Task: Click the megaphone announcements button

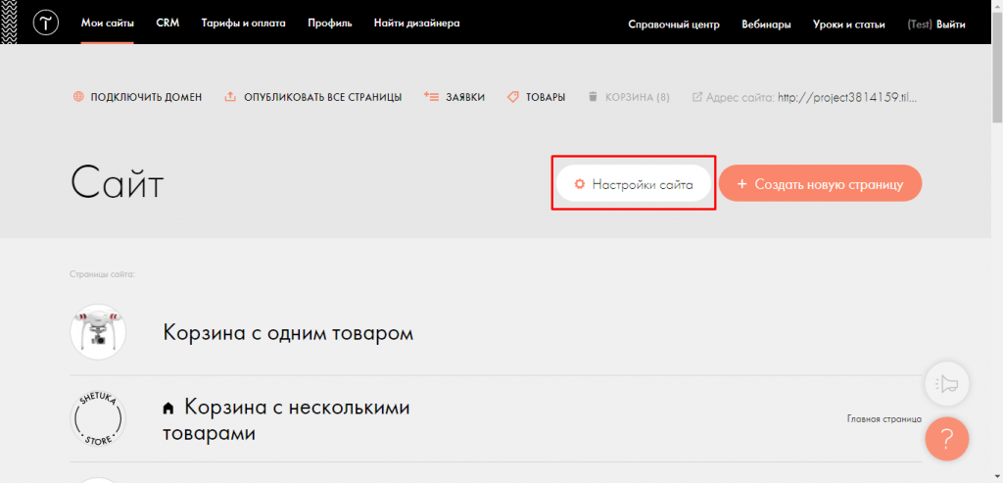Action: tap(947, 384)
